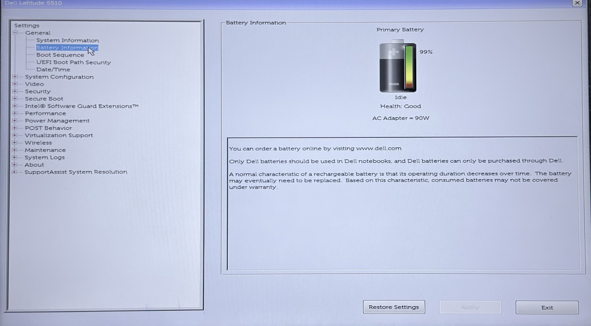
Task: Click the Settings tree root label
Action: click(x=27, y=26)
